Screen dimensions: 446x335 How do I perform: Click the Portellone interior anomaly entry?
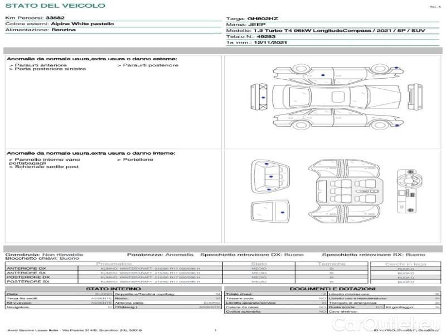[x=136, y=159]
